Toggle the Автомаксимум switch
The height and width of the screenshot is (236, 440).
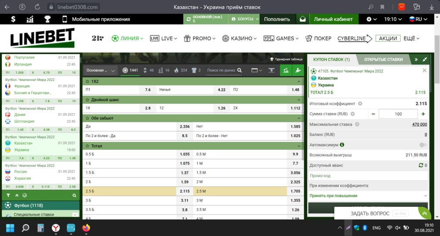[x=423, y=145]
